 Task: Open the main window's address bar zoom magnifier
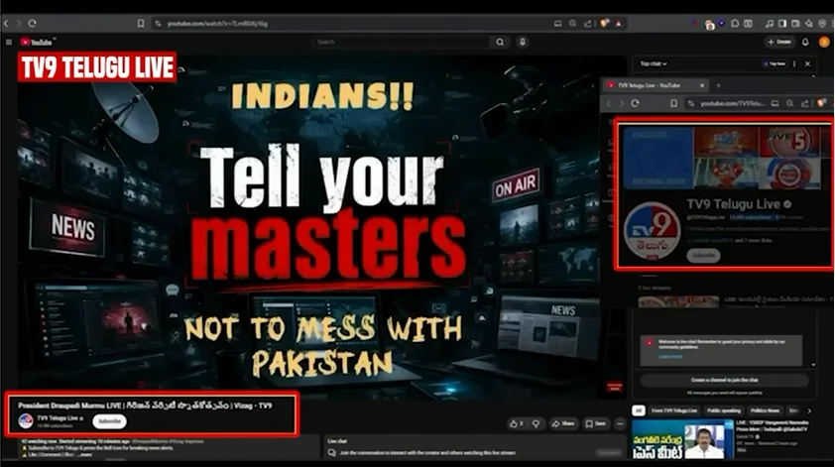pos(572,24)
